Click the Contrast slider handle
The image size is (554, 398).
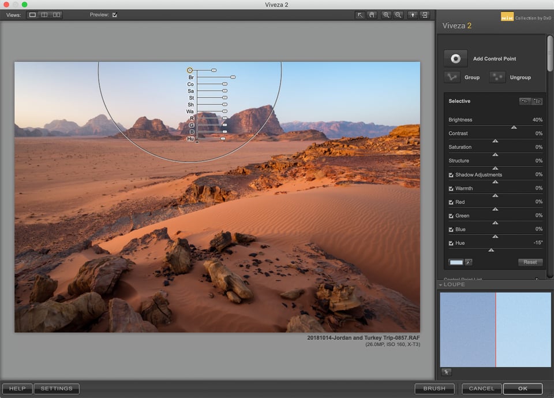pos(495,141)
